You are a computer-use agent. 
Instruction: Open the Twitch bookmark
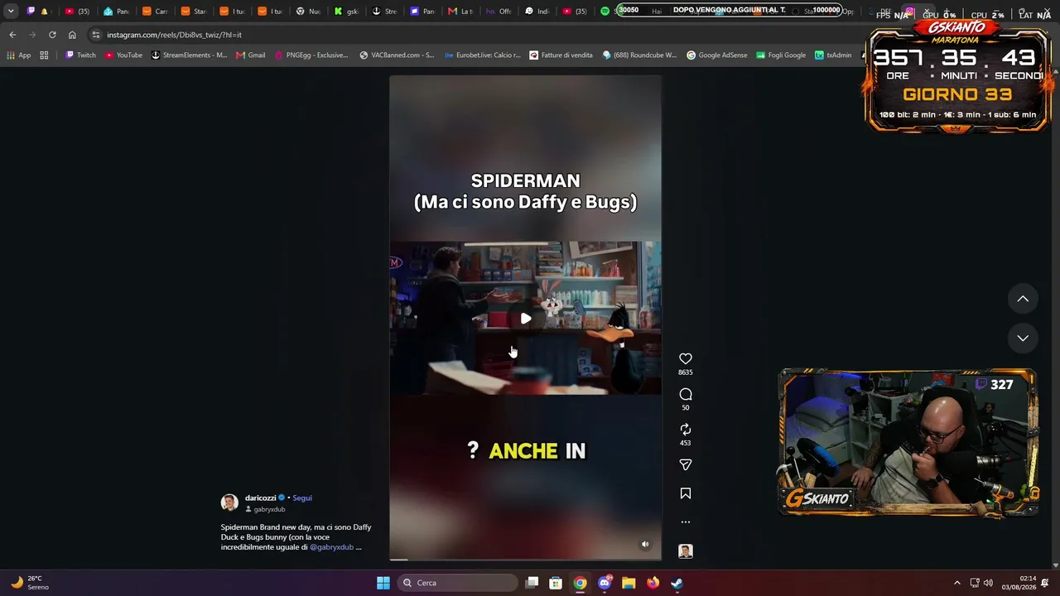pos(80,55)
